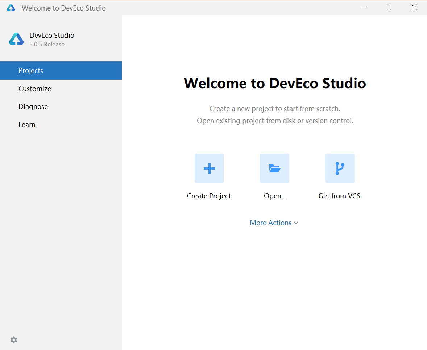Open the Diagnose section

pyautogui.click(x=33, y=106)
